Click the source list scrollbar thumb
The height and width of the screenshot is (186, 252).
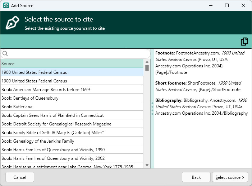point(147,68)
